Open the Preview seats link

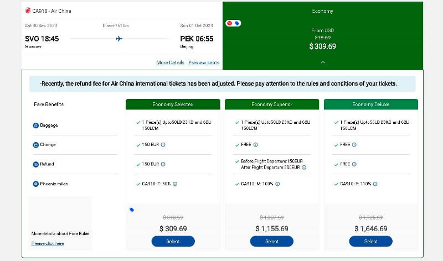pos(204,62)
